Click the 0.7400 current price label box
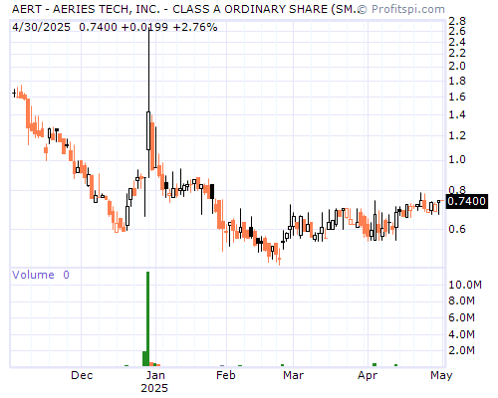Image resolution: width=498 pixels, height=398 pixels. [467, 201]
